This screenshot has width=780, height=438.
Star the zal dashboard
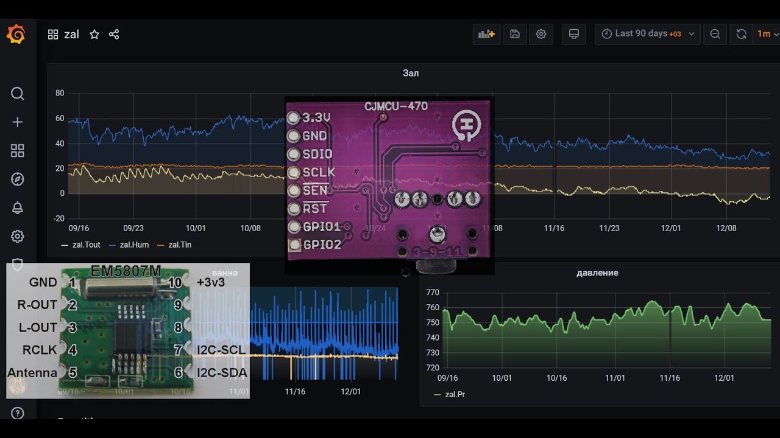pos(94,35)
